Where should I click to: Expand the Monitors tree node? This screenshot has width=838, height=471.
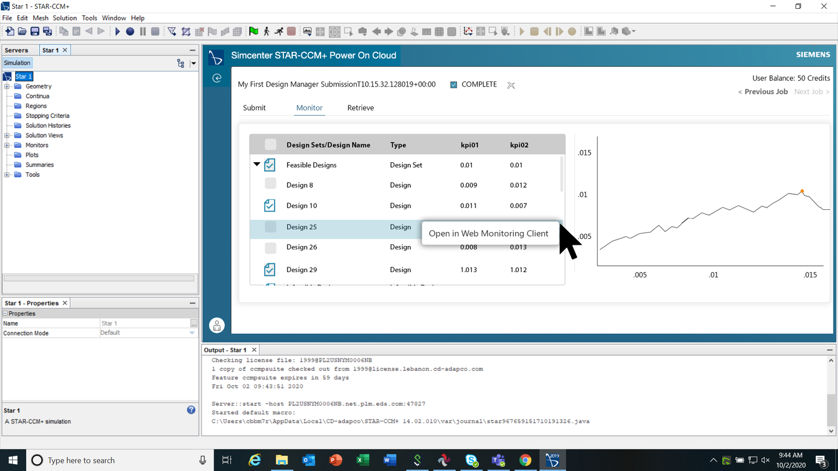pyautogui.click(x=7, y=145)
